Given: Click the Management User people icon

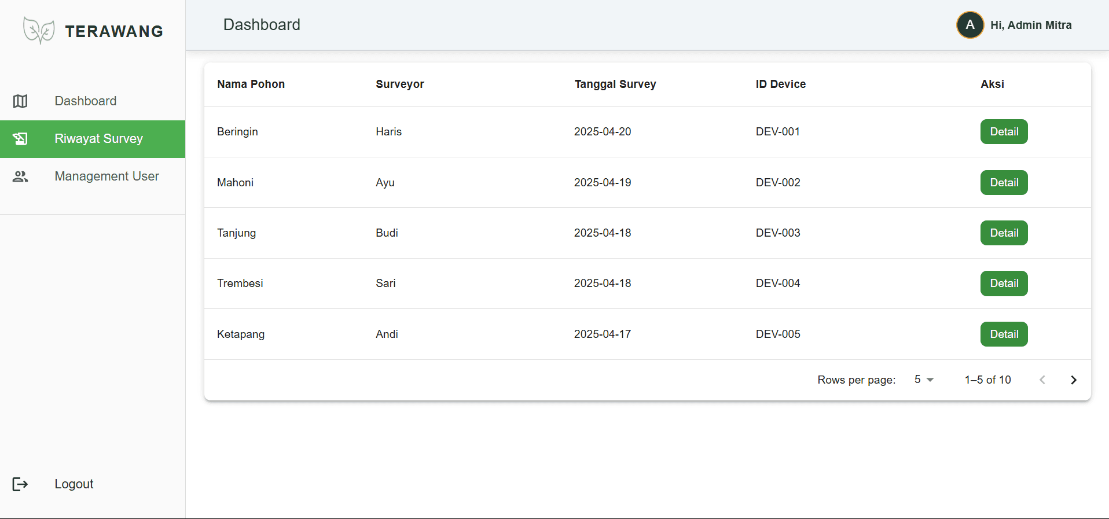Looking at the screenshot, I should [20, 176].
